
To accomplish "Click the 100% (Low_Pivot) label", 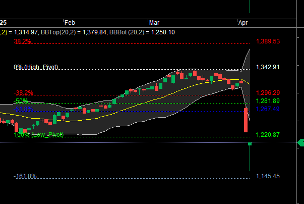I will tap(39, 135).
